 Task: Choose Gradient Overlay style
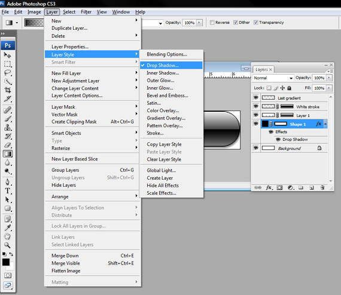pos(166,118)
